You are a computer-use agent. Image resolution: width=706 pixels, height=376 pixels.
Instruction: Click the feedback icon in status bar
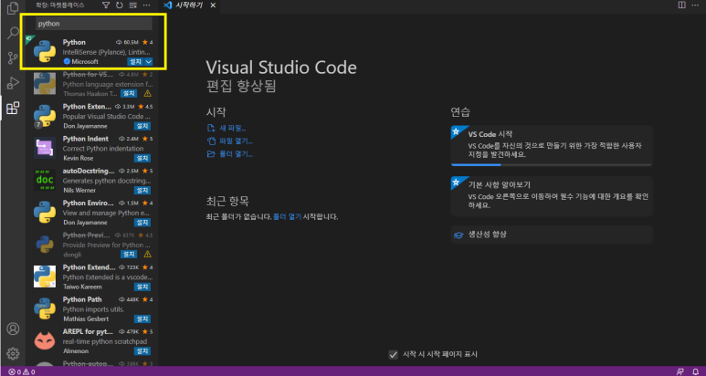click(x=680, y=372)
